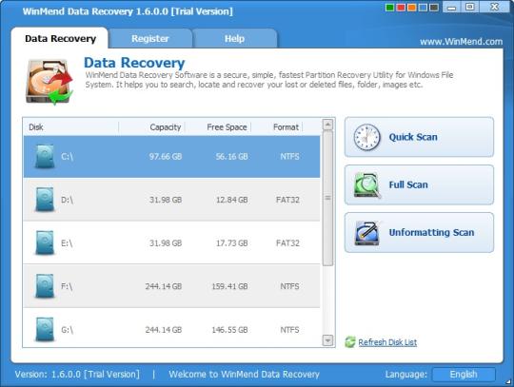Switch to the Data Recovery tab
The height and width of the screenshot is (387, 514).
(x=60, y=39)
